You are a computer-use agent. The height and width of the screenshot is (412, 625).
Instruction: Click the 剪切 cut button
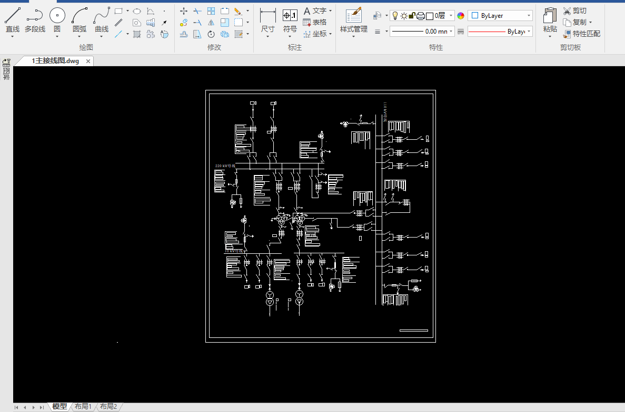coord(574,11)
